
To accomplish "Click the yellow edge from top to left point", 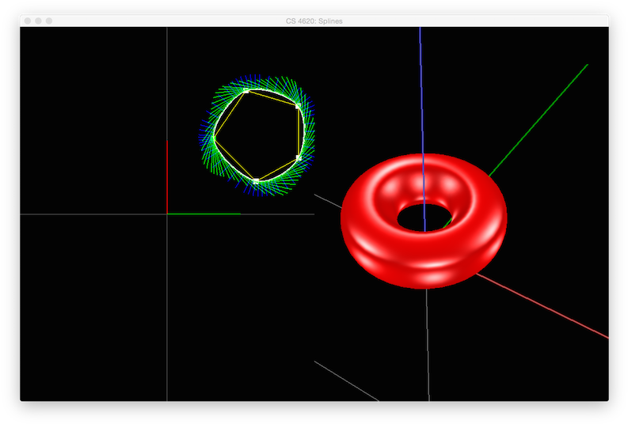I will pyautogui.click(x=230, y=115).
